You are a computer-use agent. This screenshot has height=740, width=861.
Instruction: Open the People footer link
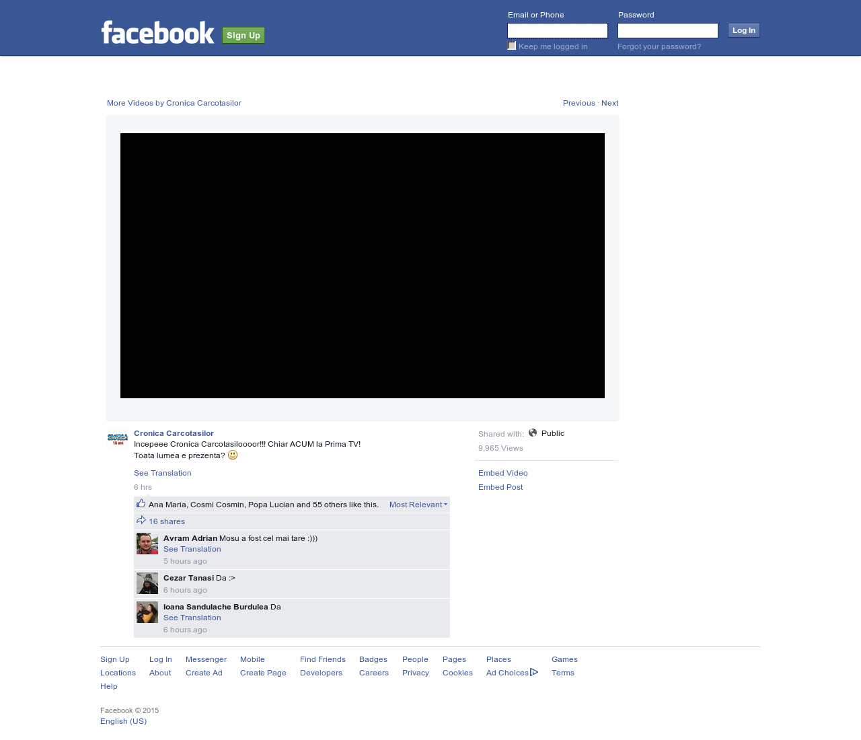click(x=415, y=659)
